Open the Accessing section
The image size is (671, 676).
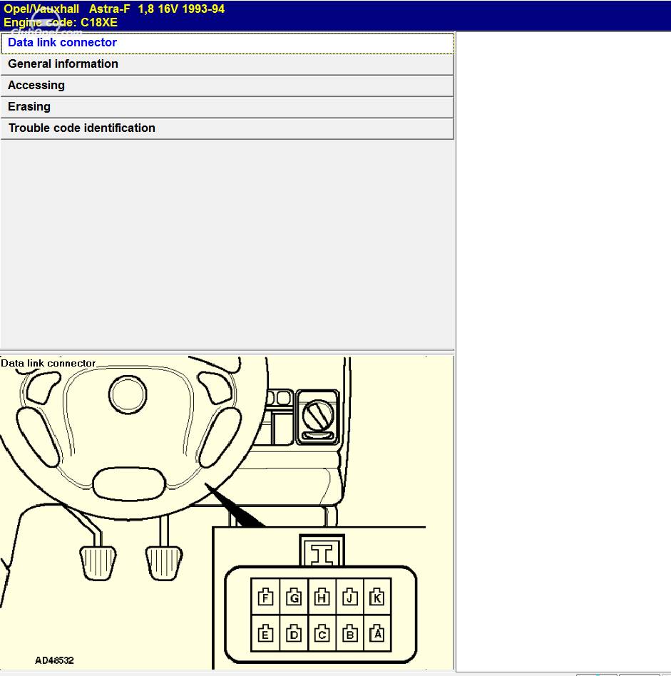point(227,86)
